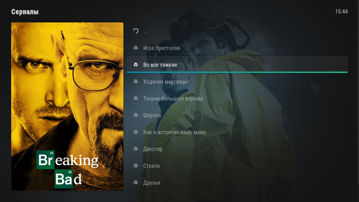Screen dimensions: 359x202
Task: Click cube icon beside Декстер
Action: pyautogui.click(x=136, y=149)
